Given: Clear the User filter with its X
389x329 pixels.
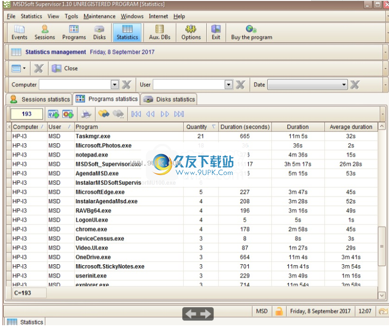Looking at the screenshot, I should click(x=240, y=85).
